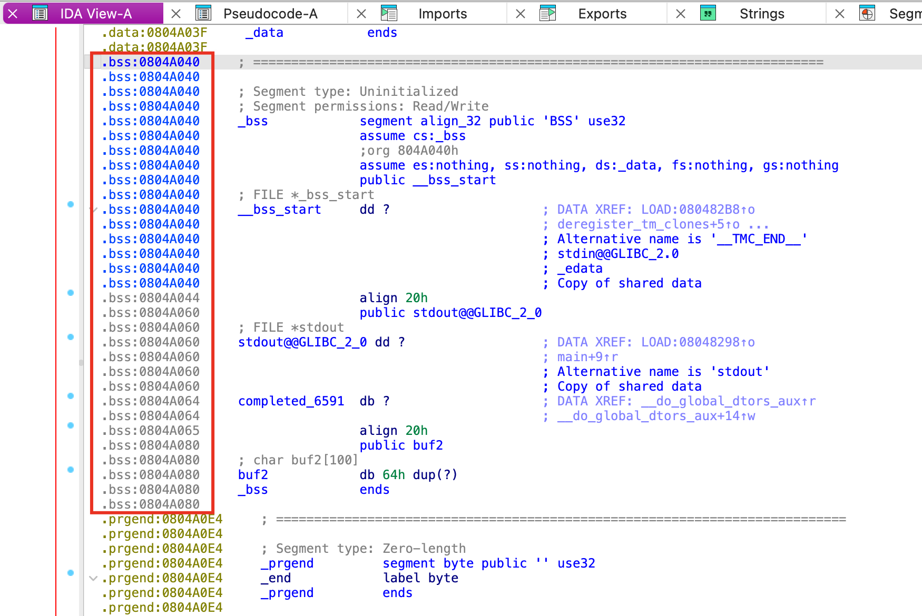Jump to main+9 cross reference
The height and width of the screenshot is (616, 922).
[587, 357]
